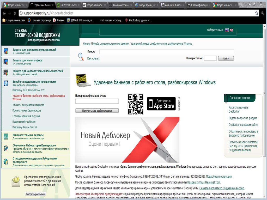Stop loading with the X button
Screen dimensions: 267x200
point(15,13)
